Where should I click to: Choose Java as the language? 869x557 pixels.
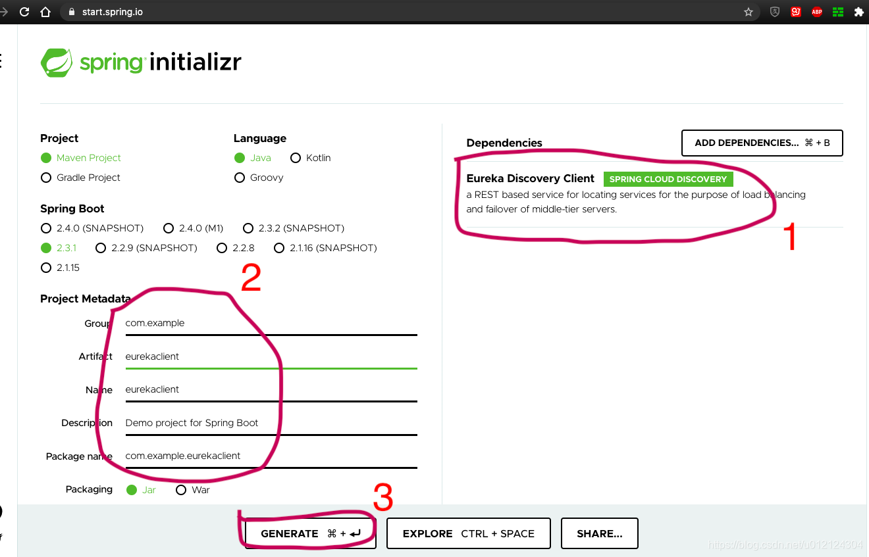coord(253,158)
